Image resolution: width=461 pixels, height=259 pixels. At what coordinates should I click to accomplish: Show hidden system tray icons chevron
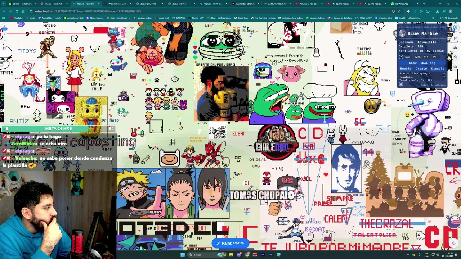tap(408, 255)
